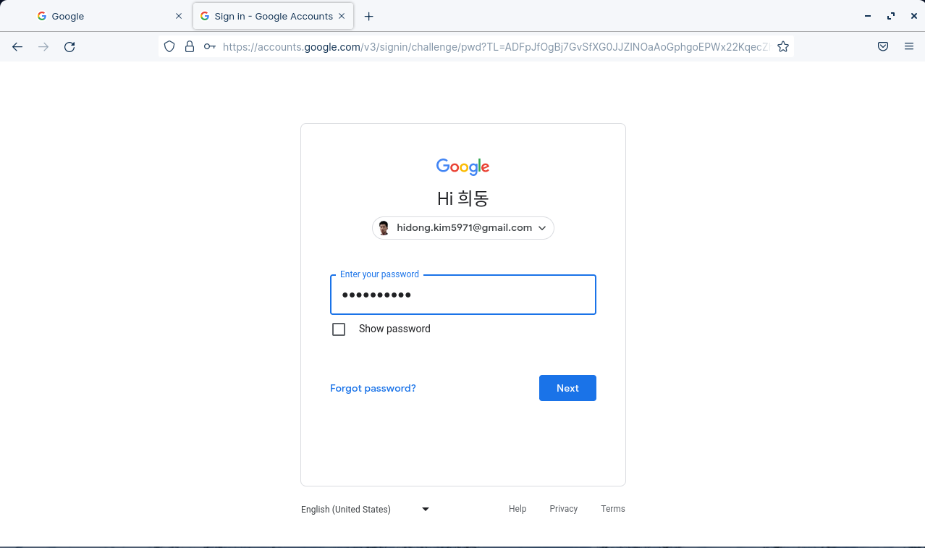Open the Firefox hamburger menu
This screenshot has width=925, height=548.
[909, 47]
